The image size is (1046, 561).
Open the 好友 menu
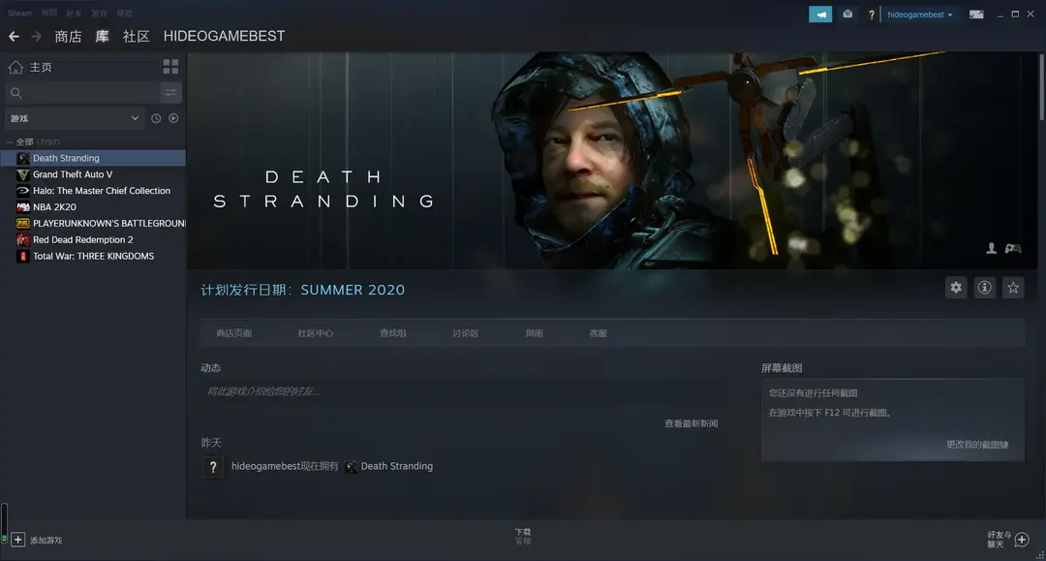pyautogui.click(x=74, y=14)
